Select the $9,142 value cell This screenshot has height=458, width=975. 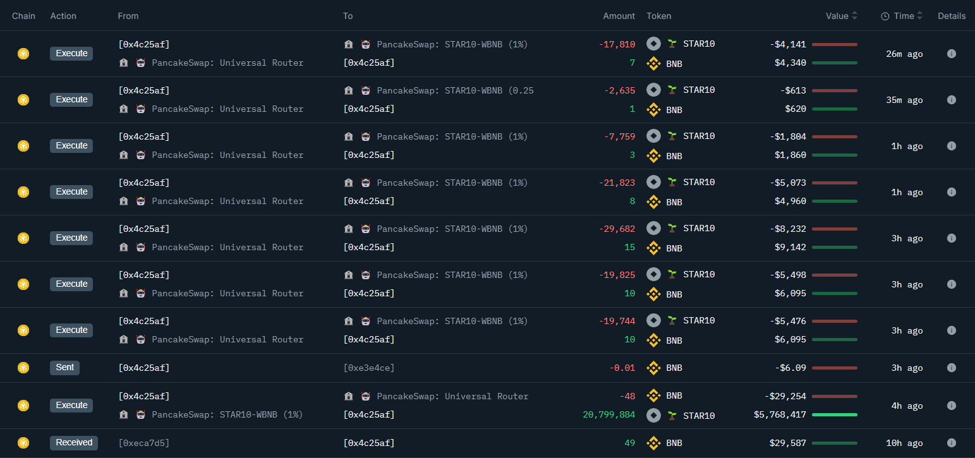click(x=790, y=247)
